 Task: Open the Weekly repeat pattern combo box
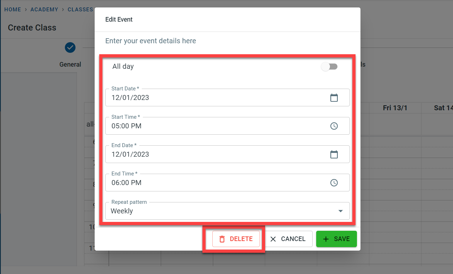(x=220, y=211)
